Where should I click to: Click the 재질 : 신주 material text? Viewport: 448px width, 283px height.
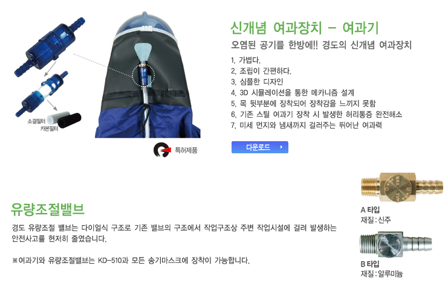point(375,220)
